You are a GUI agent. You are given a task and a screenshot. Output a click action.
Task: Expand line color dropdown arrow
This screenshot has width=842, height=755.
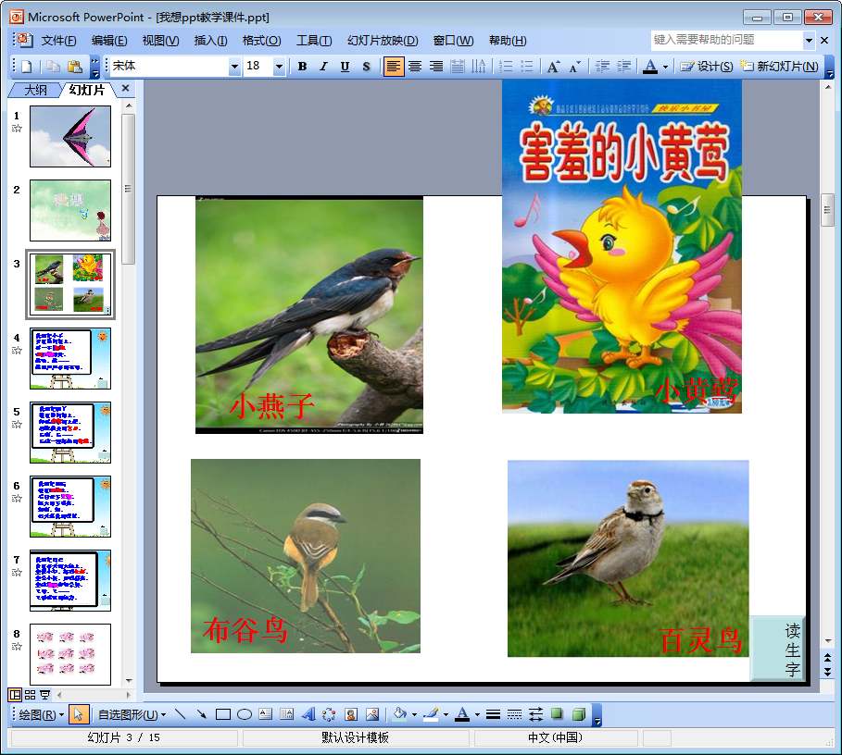pos(446,715)
